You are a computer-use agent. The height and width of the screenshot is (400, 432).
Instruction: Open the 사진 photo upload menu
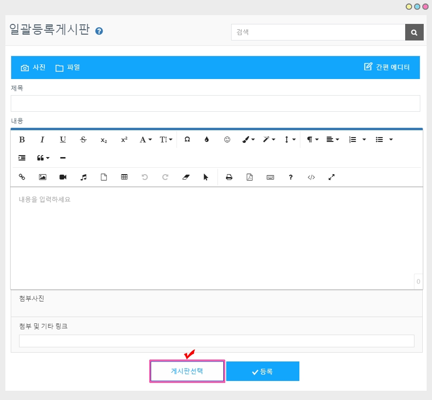[x=33, y=68]
